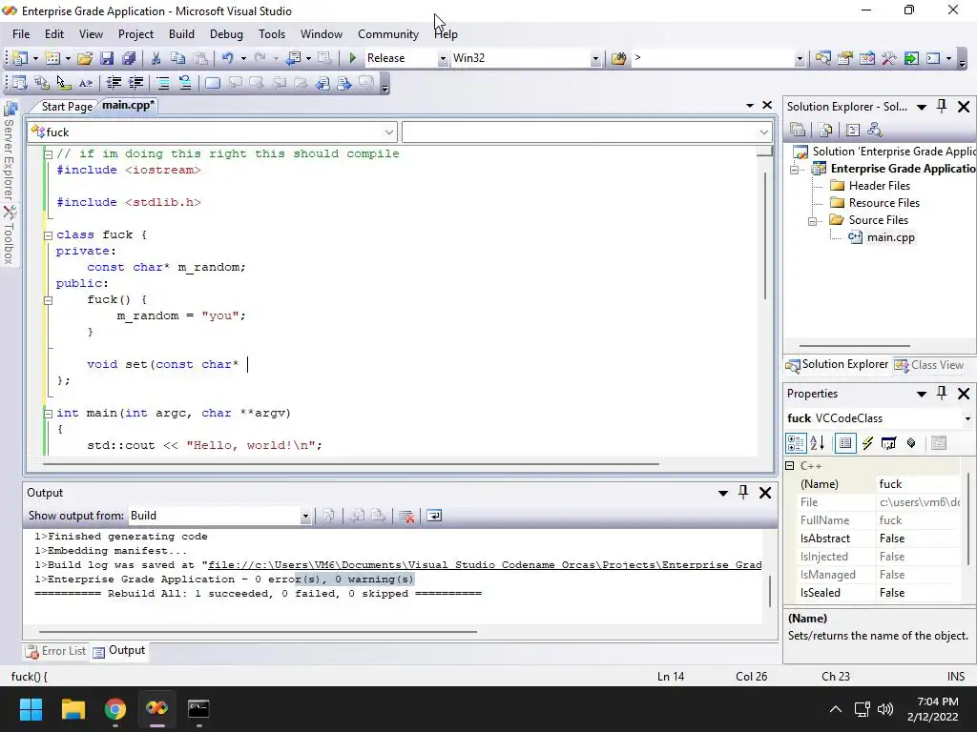
Task: Click the Display Word Completion icon
Action: pos(86,83)
